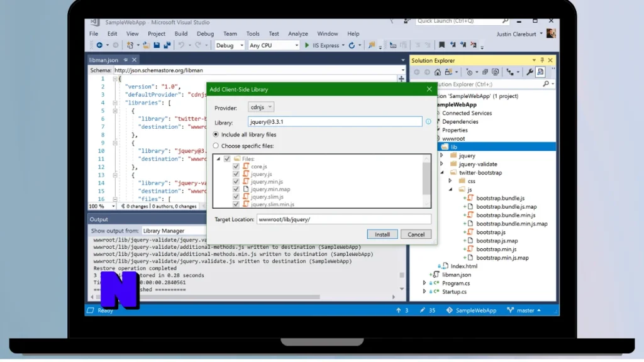Click the Cancel button
The image size is (644, 362).
pyautogui.click(x=416, y=234)
